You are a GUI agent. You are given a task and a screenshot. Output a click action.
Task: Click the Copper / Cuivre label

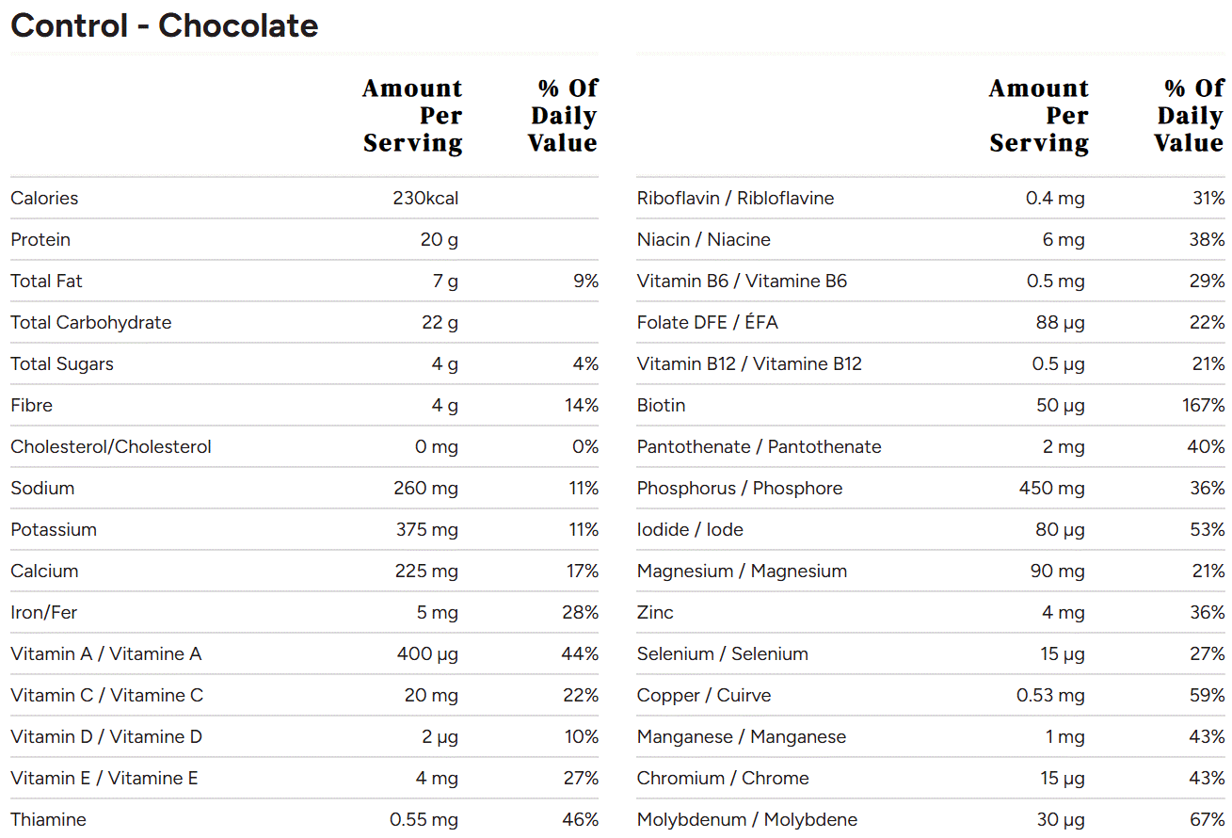tap(704, 695)
